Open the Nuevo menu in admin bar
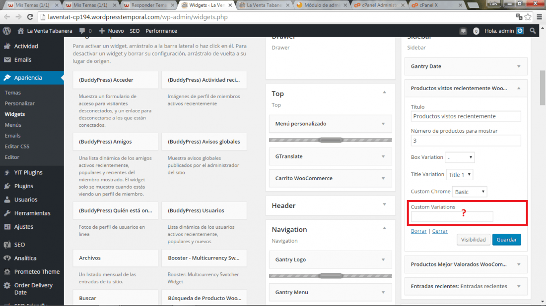Screen dimensions: 546x306 point(111,31)
